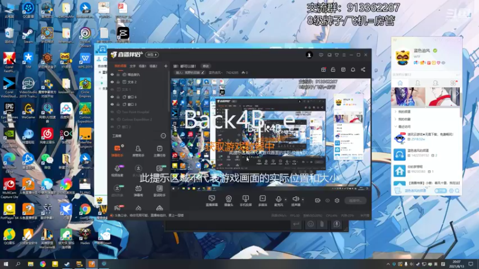Open YY window contacts tab
Image resolution: width=479 pixels, height=269 pixels.
[417, 83]
